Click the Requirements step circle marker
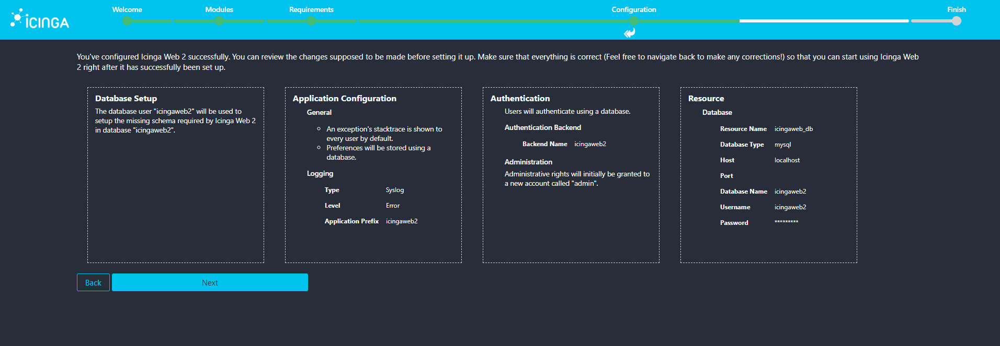Image resolution: width=1000 pixels, height=346 pixels. pyautogui.click(x=311, y=21)
